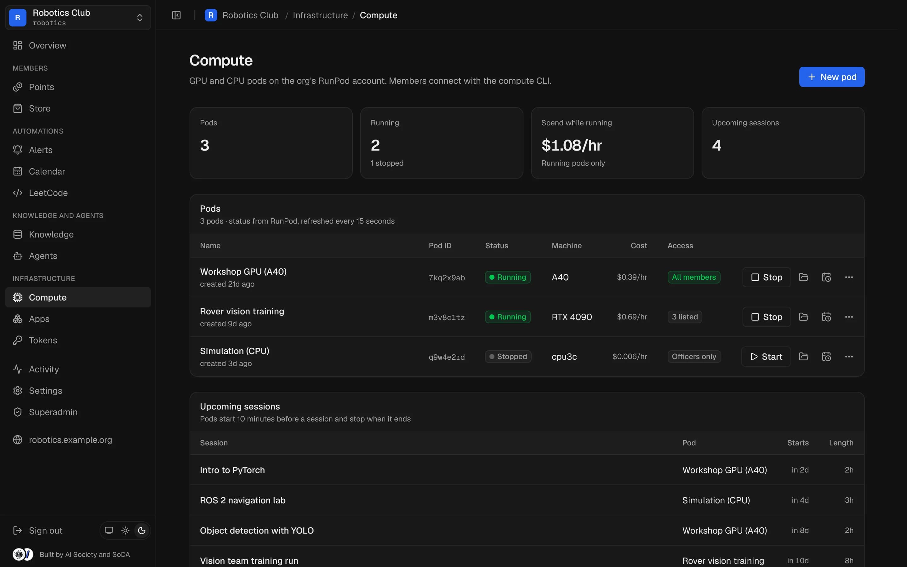The width and height of the screenshot is (907, 567).
Task: Collapse the sidebar panel icon
Action: 176,15
